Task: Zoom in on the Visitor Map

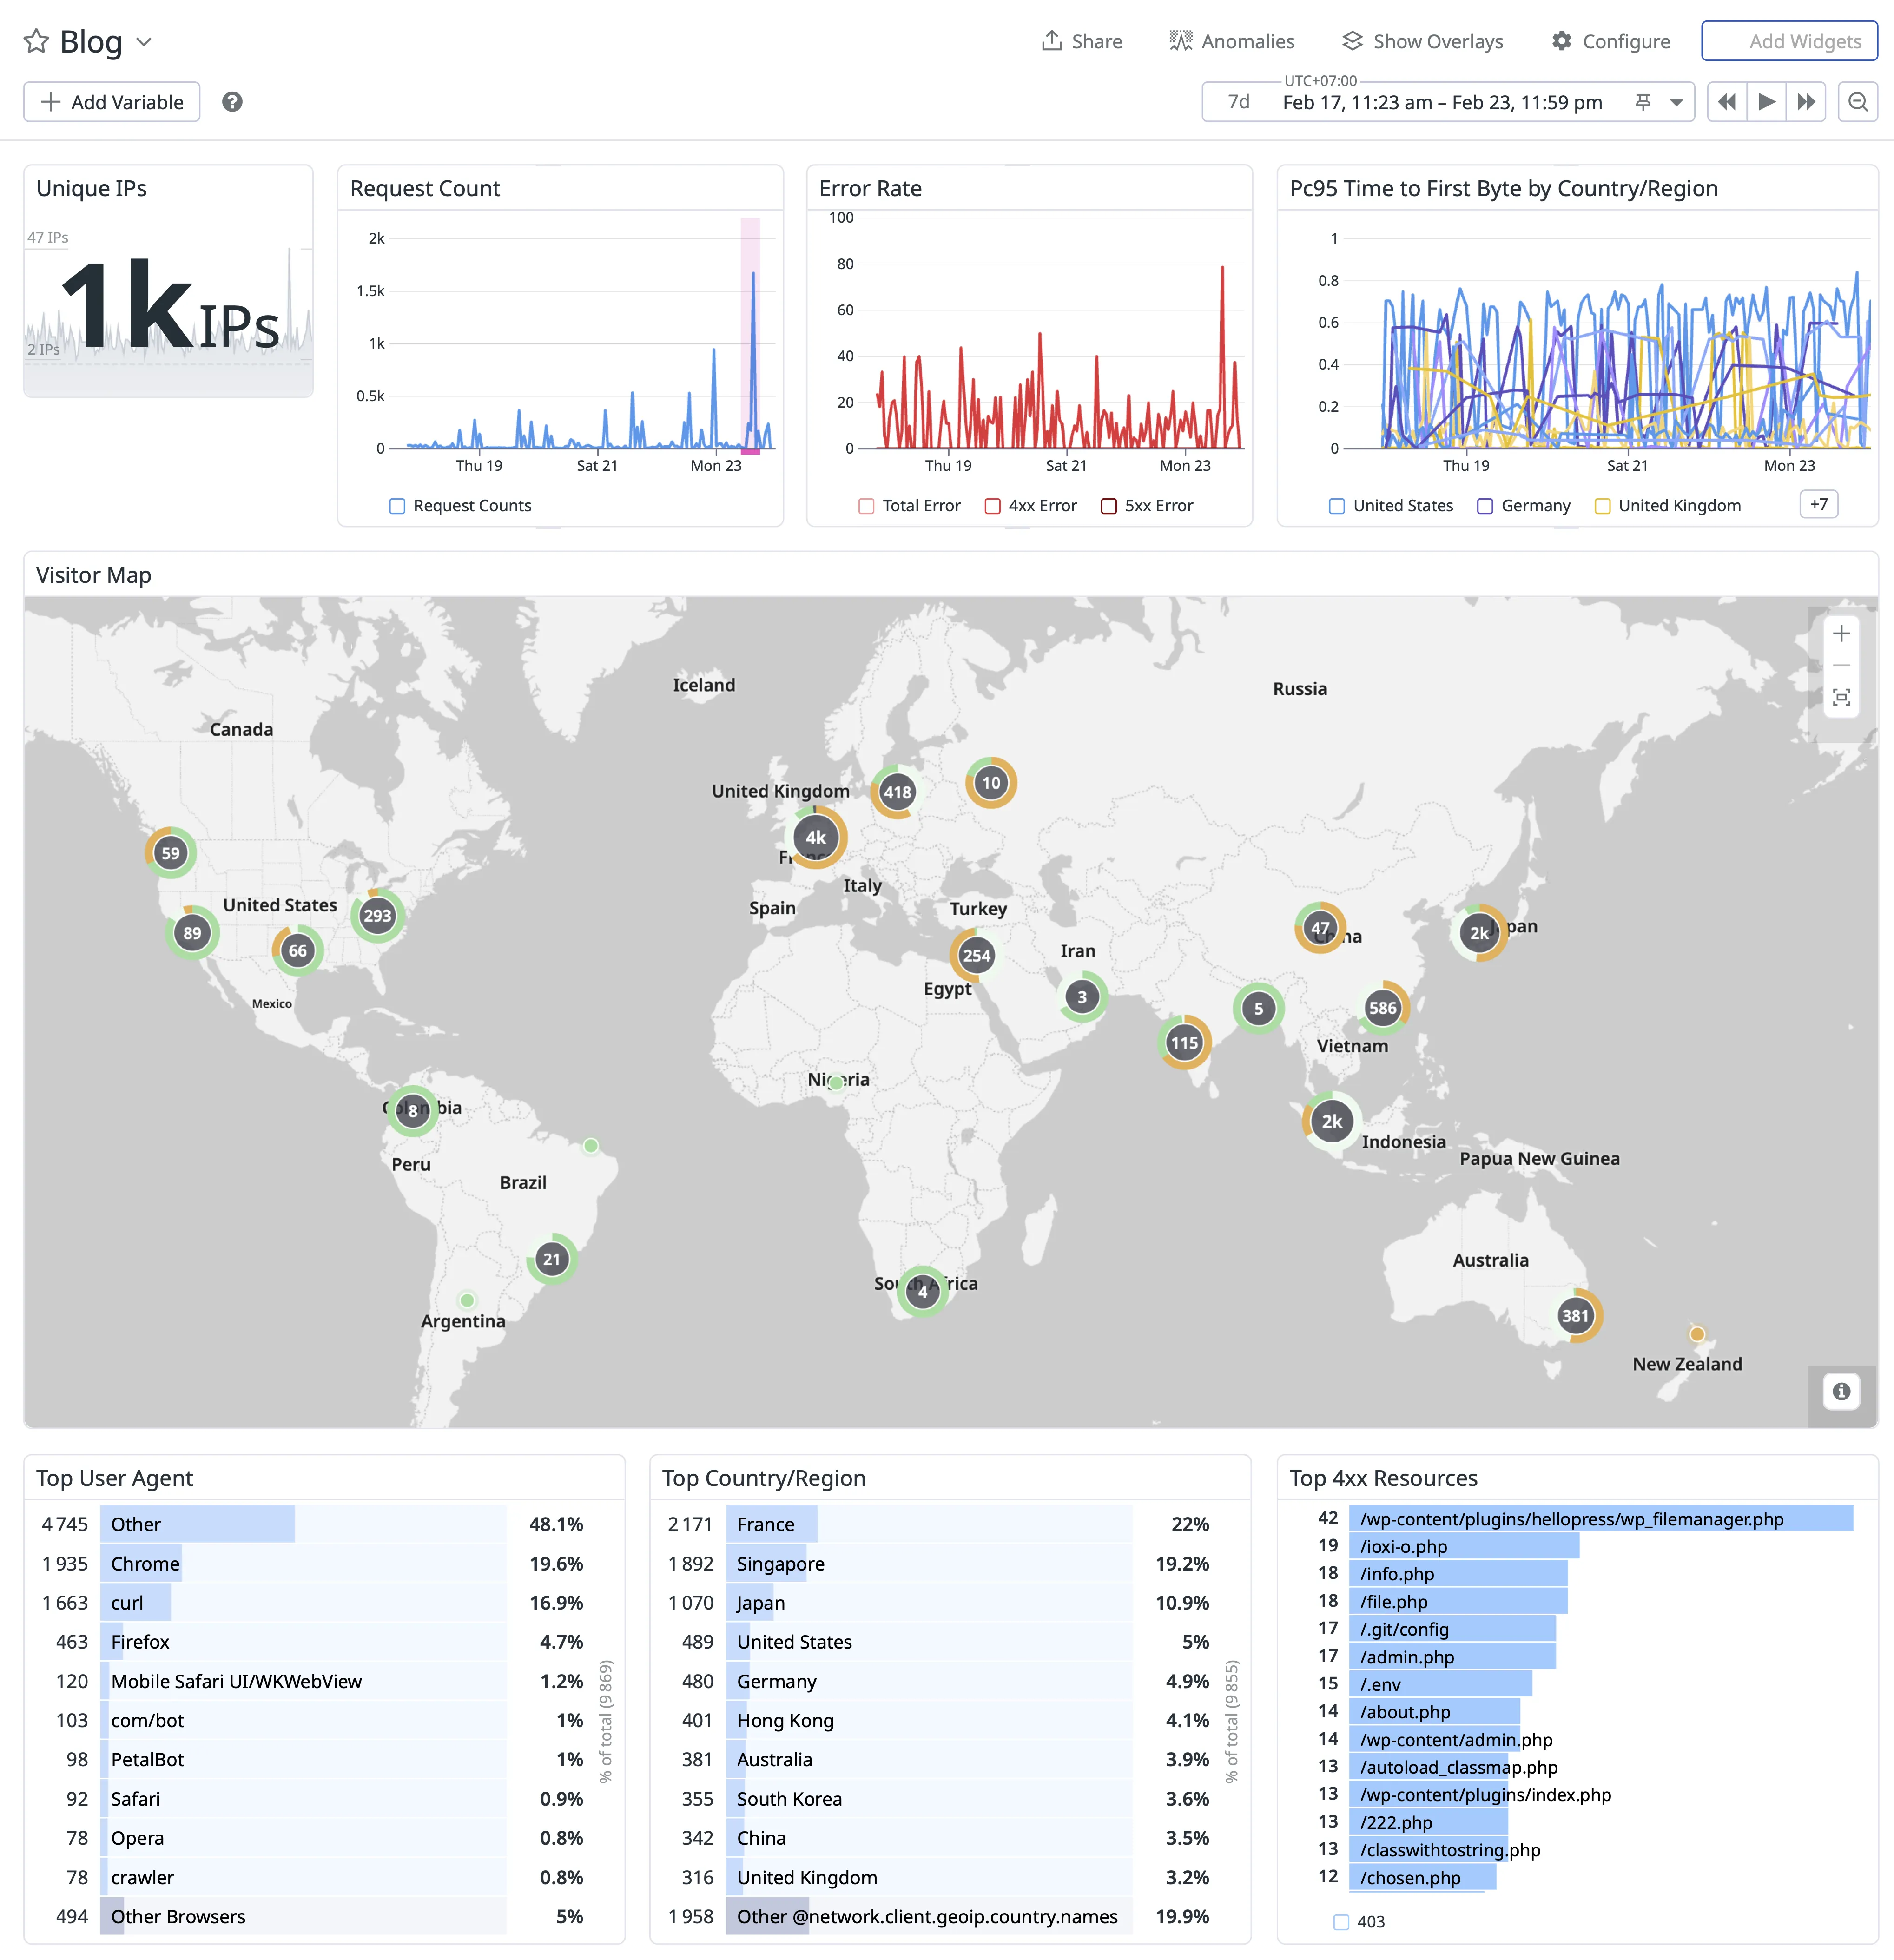Action: coord(1841,633)
